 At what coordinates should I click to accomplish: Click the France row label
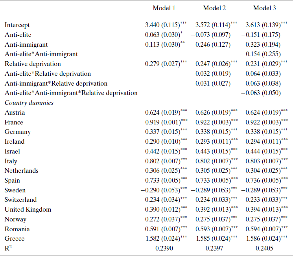point(14,122)
